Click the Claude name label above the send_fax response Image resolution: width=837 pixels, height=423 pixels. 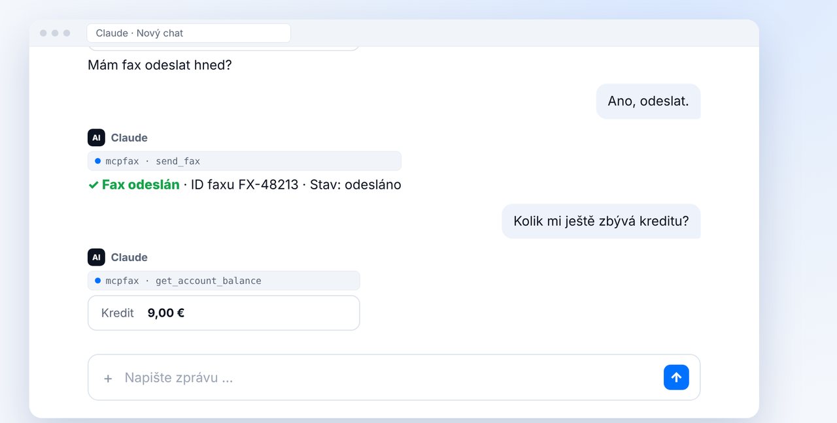coord(129,138)
